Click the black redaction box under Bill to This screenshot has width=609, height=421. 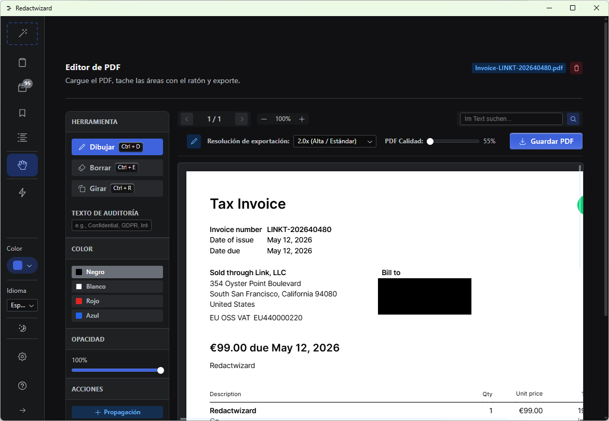425,296
